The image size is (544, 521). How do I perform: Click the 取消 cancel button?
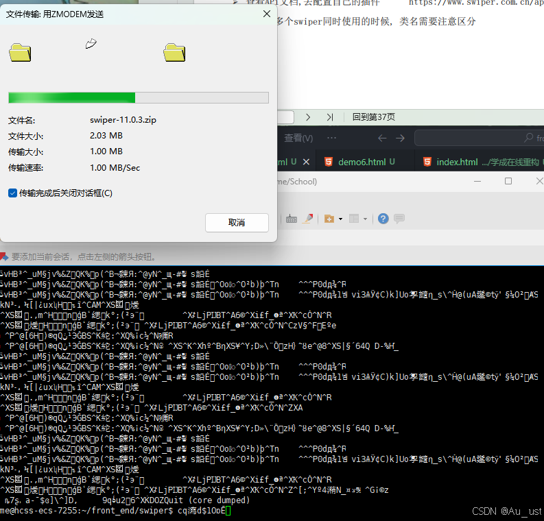point(237,223)
